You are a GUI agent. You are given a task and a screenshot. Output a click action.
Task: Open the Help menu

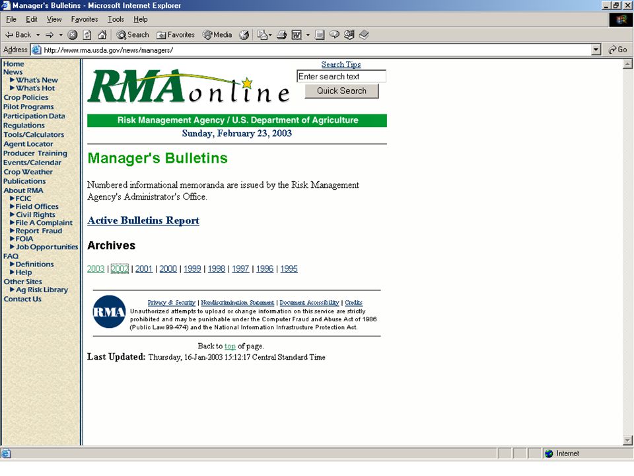140,19
